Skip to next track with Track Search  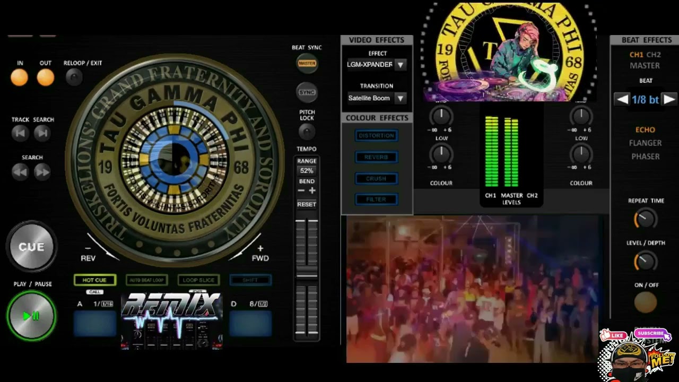click(42, 133)
